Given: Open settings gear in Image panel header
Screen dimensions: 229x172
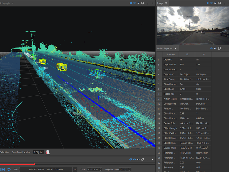Looking at the screenshot, I should [x=208, y=3].
